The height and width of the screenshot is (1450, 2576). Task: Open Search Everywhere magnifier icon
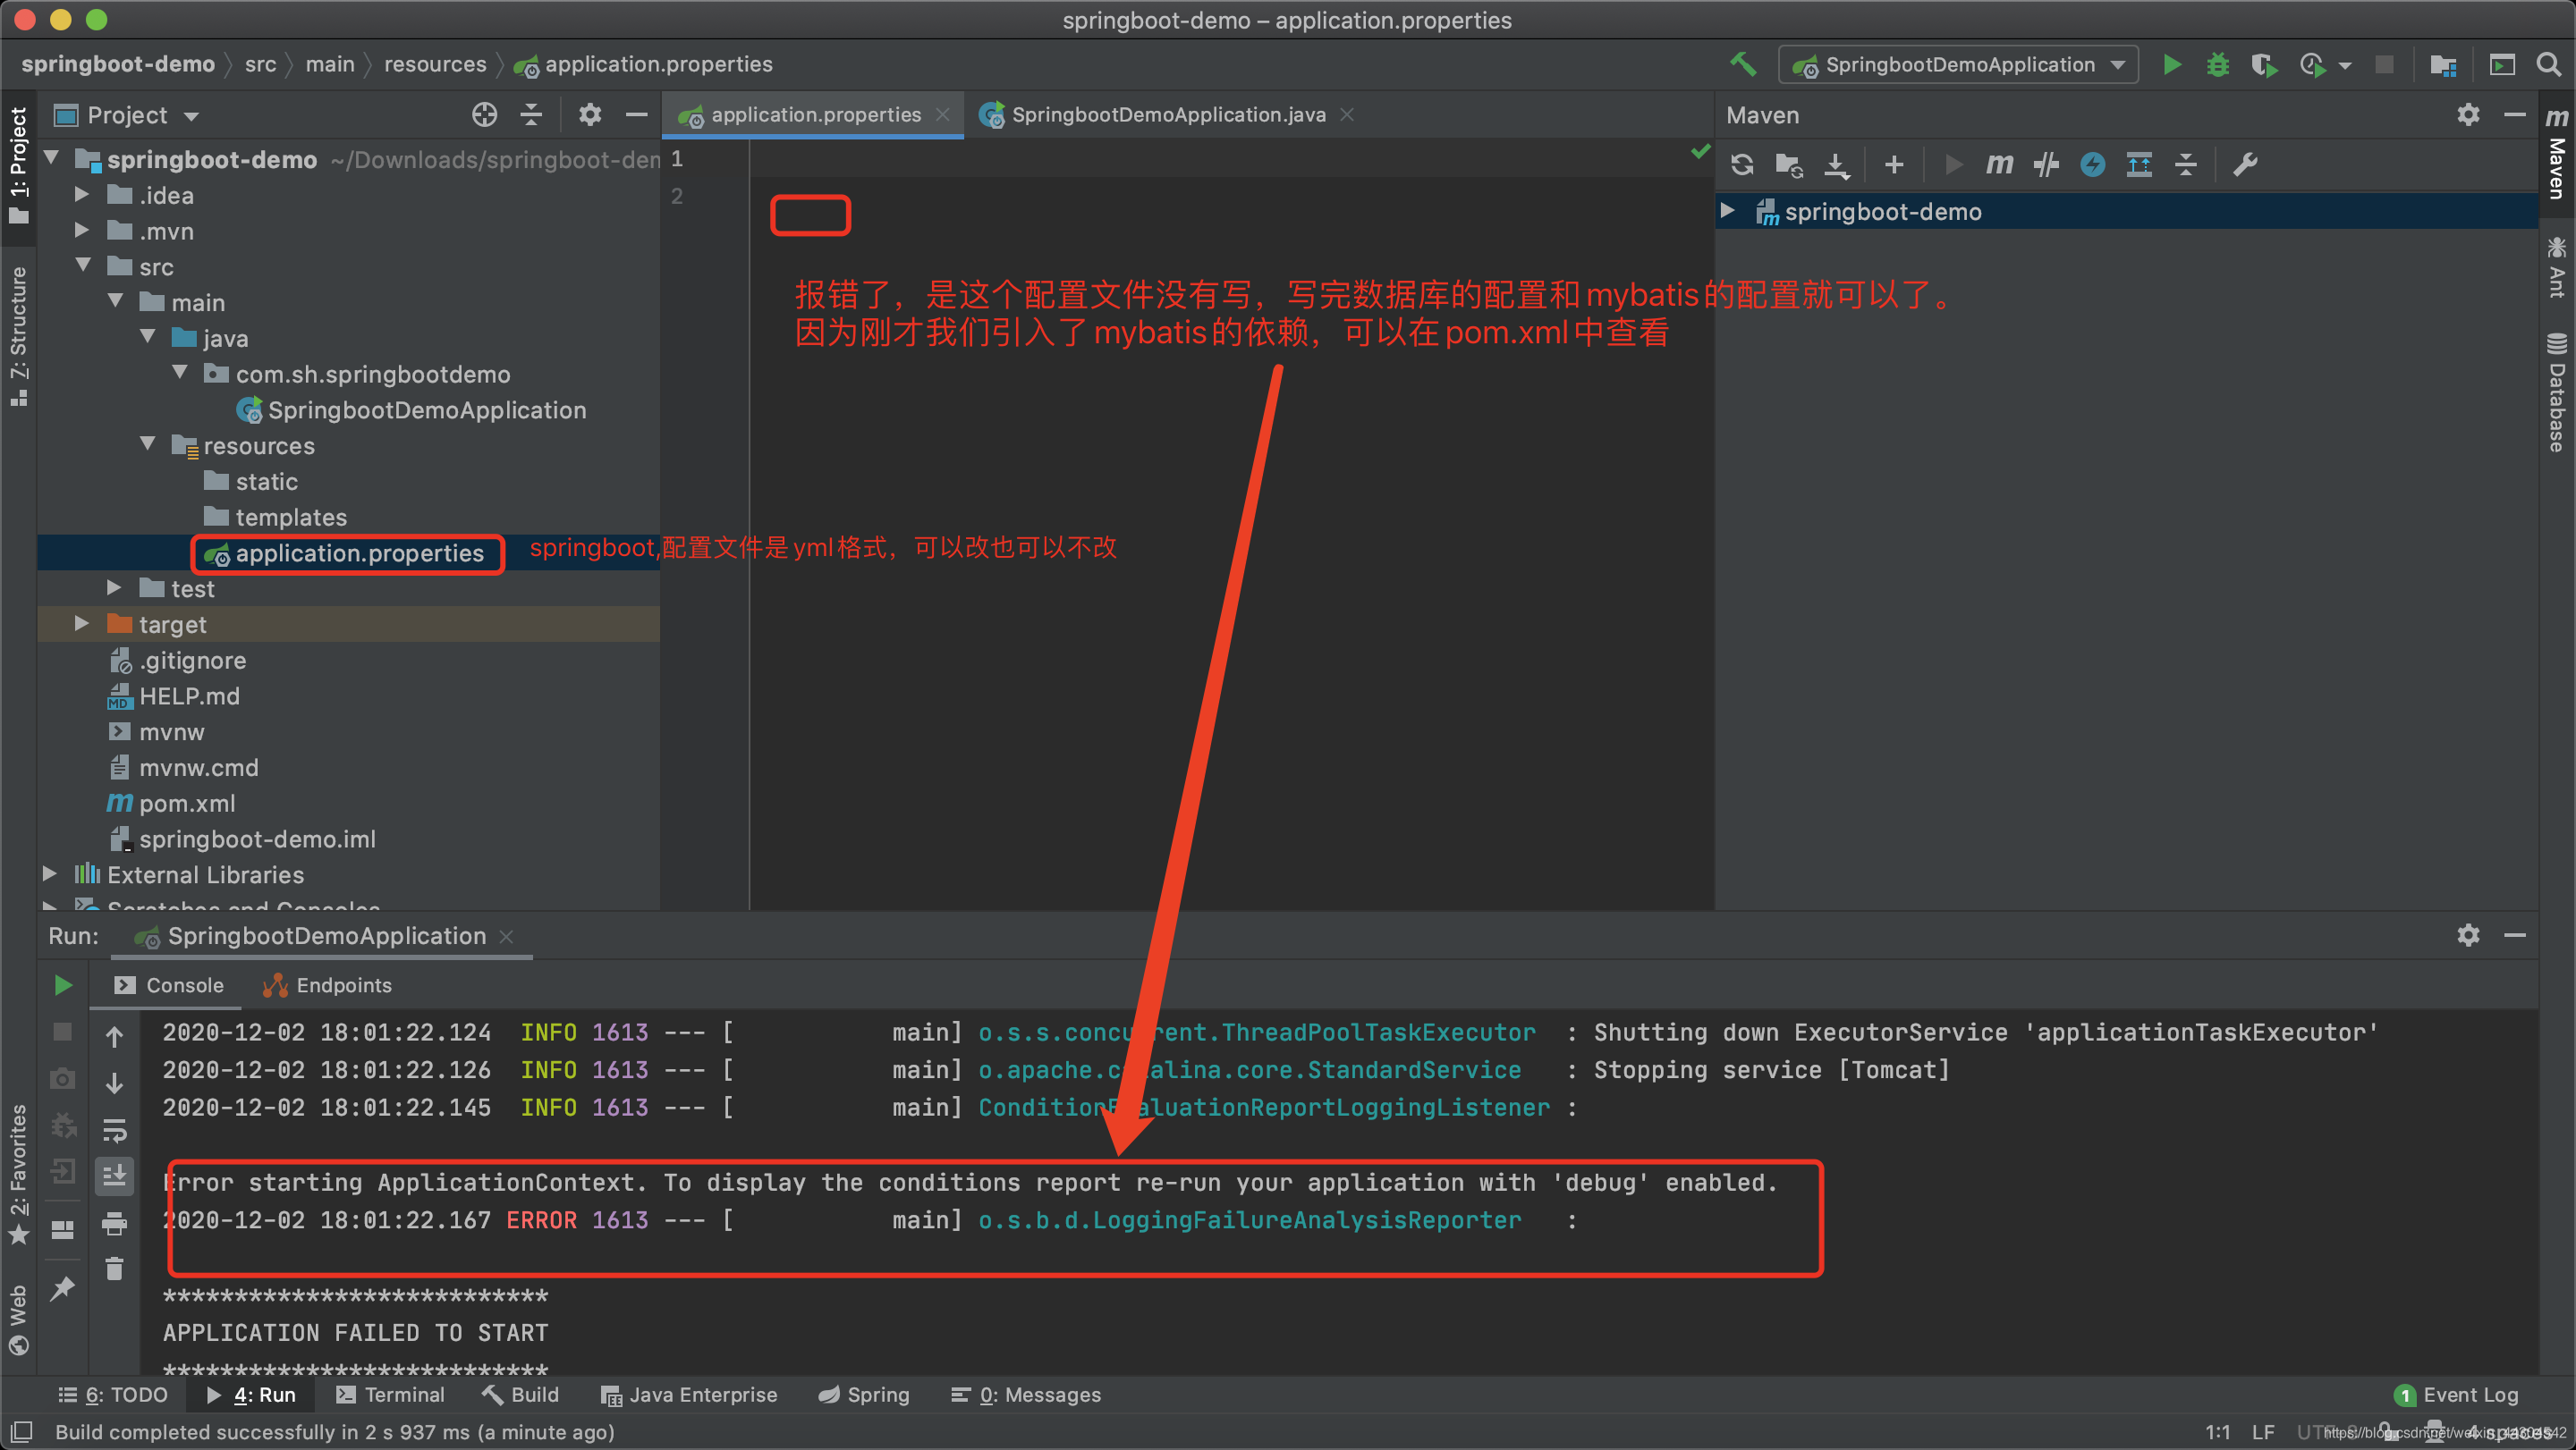[2549, 65]
